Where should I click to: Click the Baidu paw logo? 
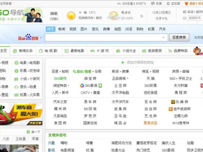click(28, 37)
